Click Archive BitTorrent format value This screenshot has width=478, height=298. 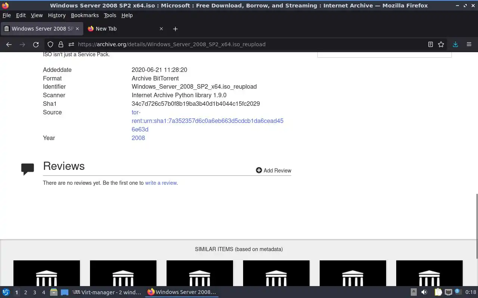[x=155, y=78]
